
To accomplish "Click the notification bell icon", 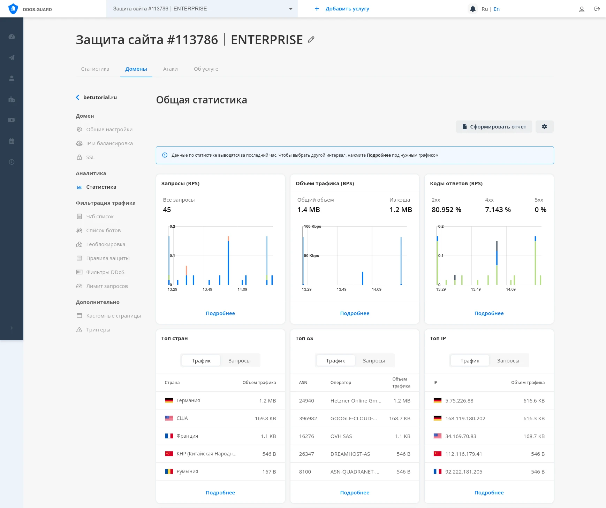I will point(472,9).
